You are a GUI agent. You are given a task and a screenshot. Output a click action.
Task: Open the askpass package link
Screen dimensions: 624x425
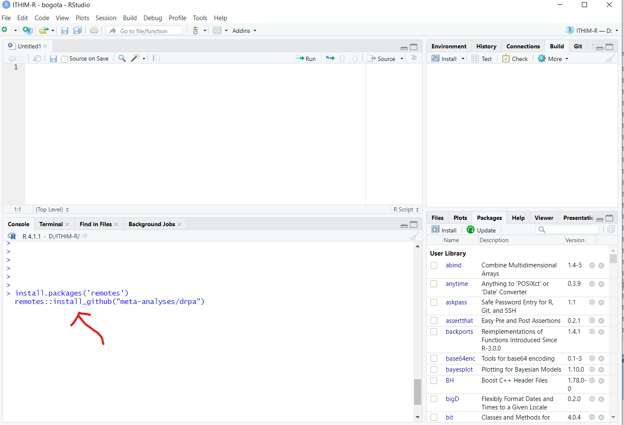(456, 302)
